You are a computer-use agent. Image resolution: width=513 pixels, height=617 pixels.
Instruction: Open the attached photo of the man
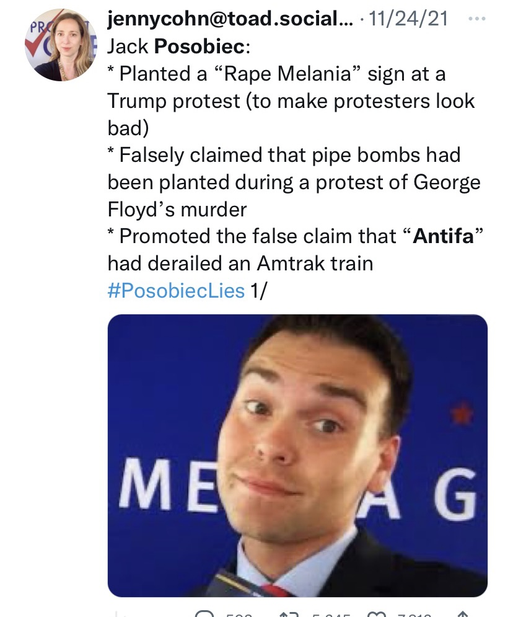click(297, 455)
